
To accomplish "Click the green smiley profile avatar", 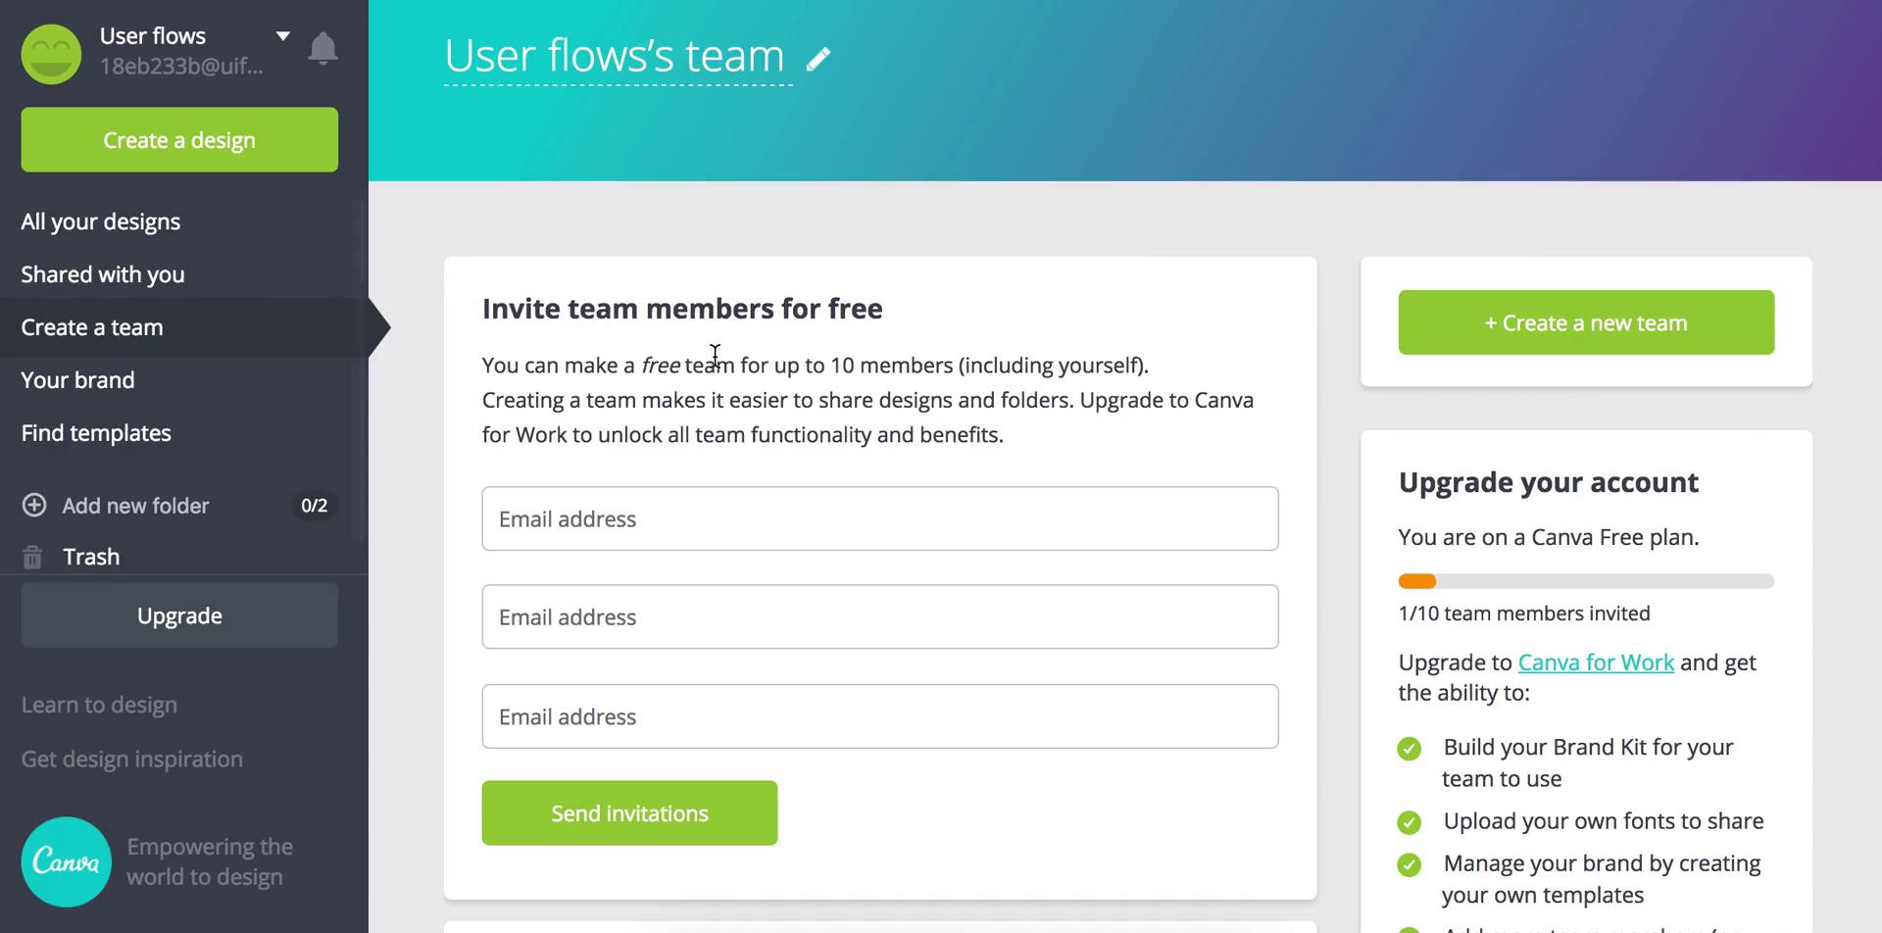I will pyautogui.click(x=51, y=54).
